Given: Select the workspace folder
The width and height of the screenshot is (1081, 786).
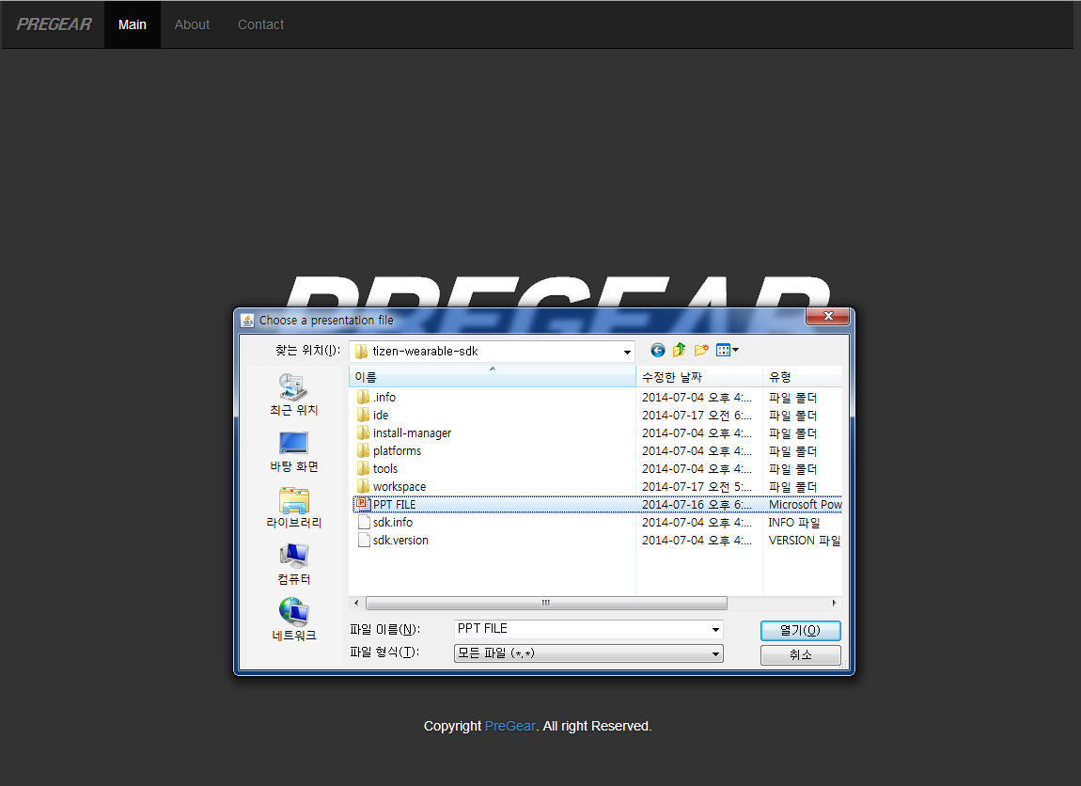Looking at the screenshot, I should point(391,487).
